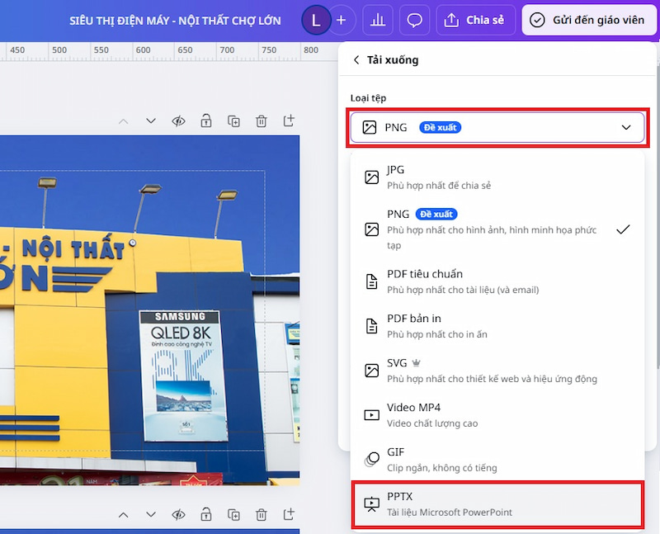The width and height of the screenshot is (660, 534).
Task: Choose PPTX Microsoft PowerPoint option
Action: (x=497, y=504)
